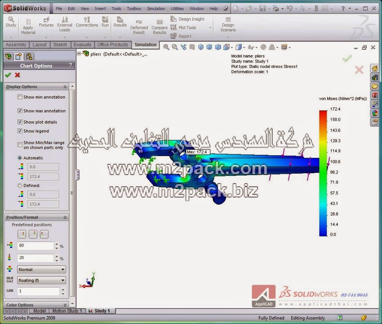
Task: Open Appearances color wheel in task pane
Action: pyautogui.click(x=375, y=113)
